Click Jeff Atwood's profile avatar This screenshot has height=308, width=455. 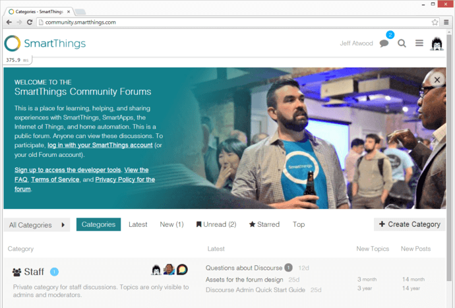pos(437,44)
